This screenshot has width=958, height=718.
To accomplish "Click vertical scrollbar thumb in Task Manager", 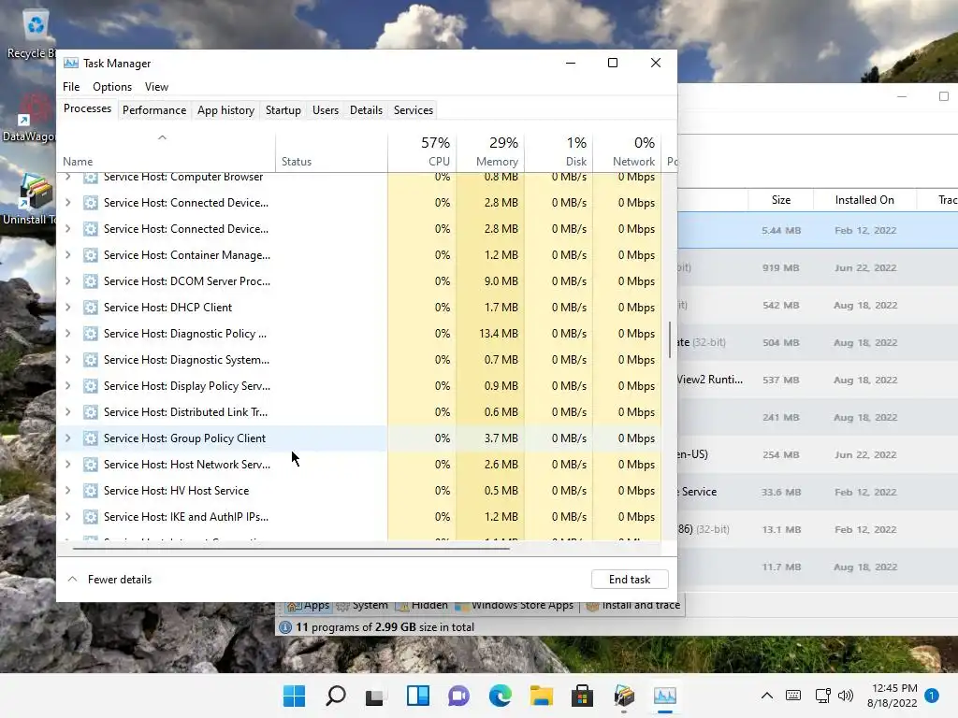I will point(670,340).
